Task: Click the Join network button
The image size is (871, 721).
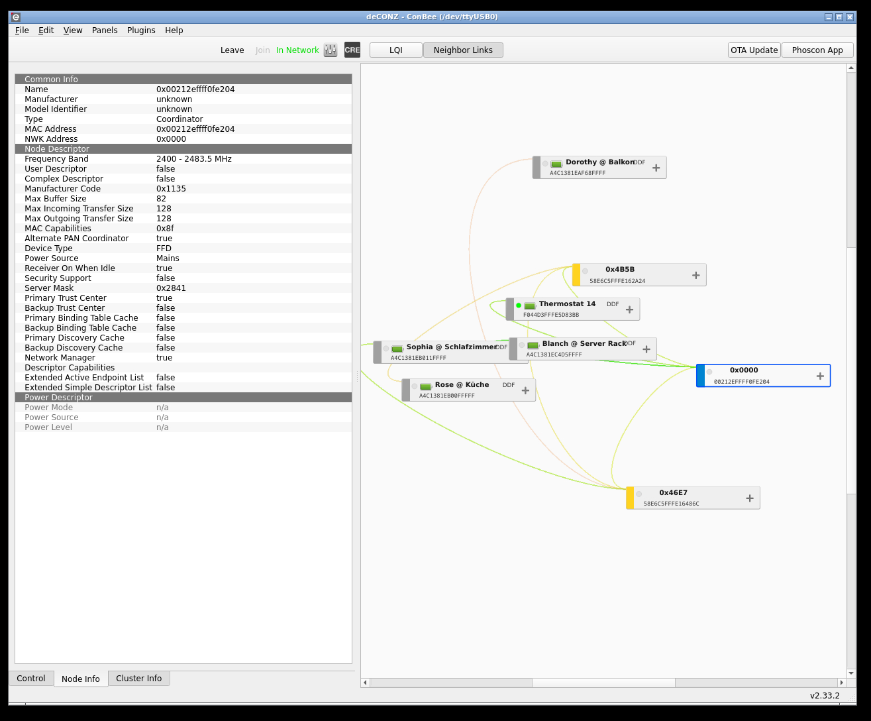Action: click(263, 50)
